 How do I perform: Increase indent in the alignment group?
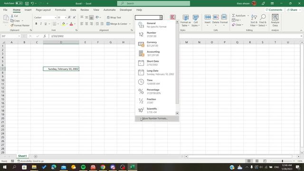102,24
